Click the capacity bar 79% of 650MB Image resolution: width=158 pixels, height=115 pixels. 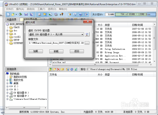pos(136,14)
